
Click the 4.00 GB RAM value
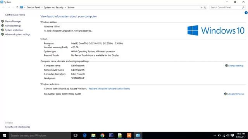[75, 47]
